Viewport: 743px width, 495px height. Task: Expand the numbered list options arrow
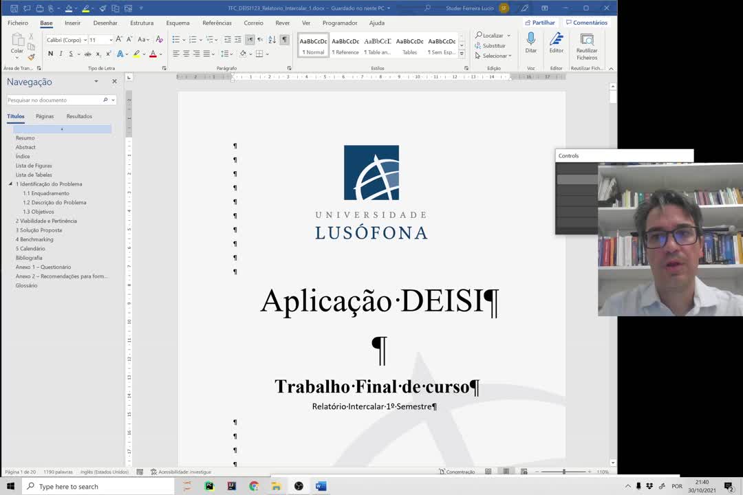200,40
